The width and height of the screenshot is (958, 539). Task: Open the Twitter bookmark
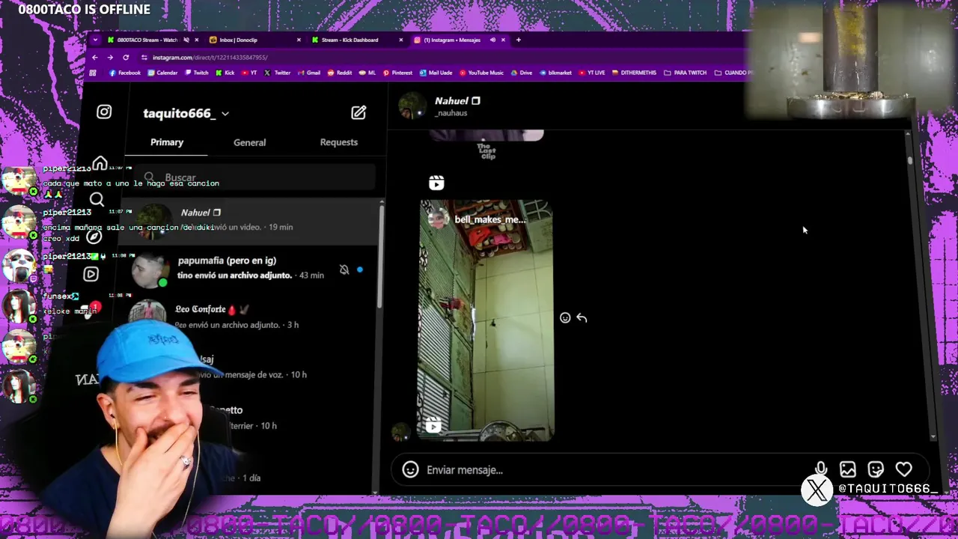coord(277,73)
